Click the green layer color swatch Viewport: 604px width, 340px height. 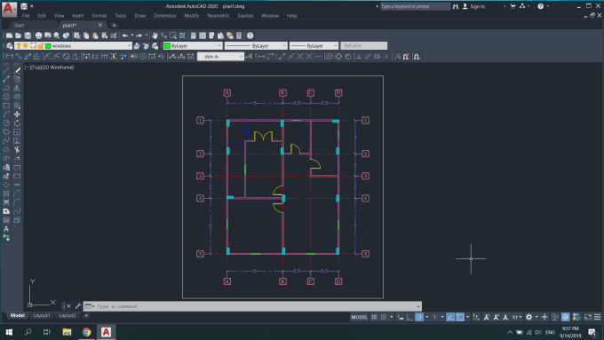tap(48, 46)
